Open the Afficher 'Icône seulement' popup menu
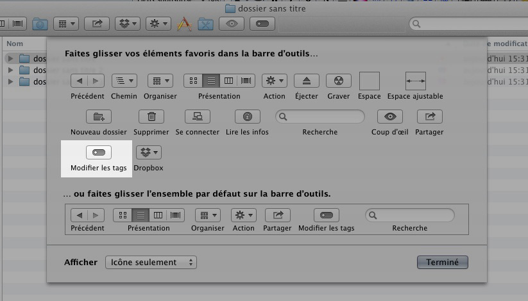The width and height of the screenshot is (528, 301). [x=151, y=263]
